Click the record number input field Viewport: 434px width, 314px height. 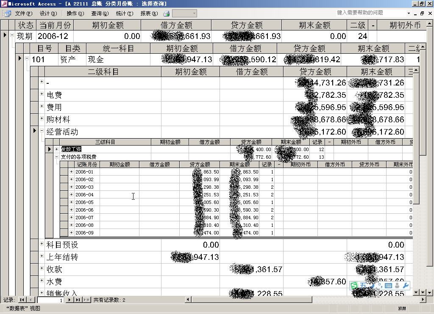pyautogui.click(x=50, y=300)
